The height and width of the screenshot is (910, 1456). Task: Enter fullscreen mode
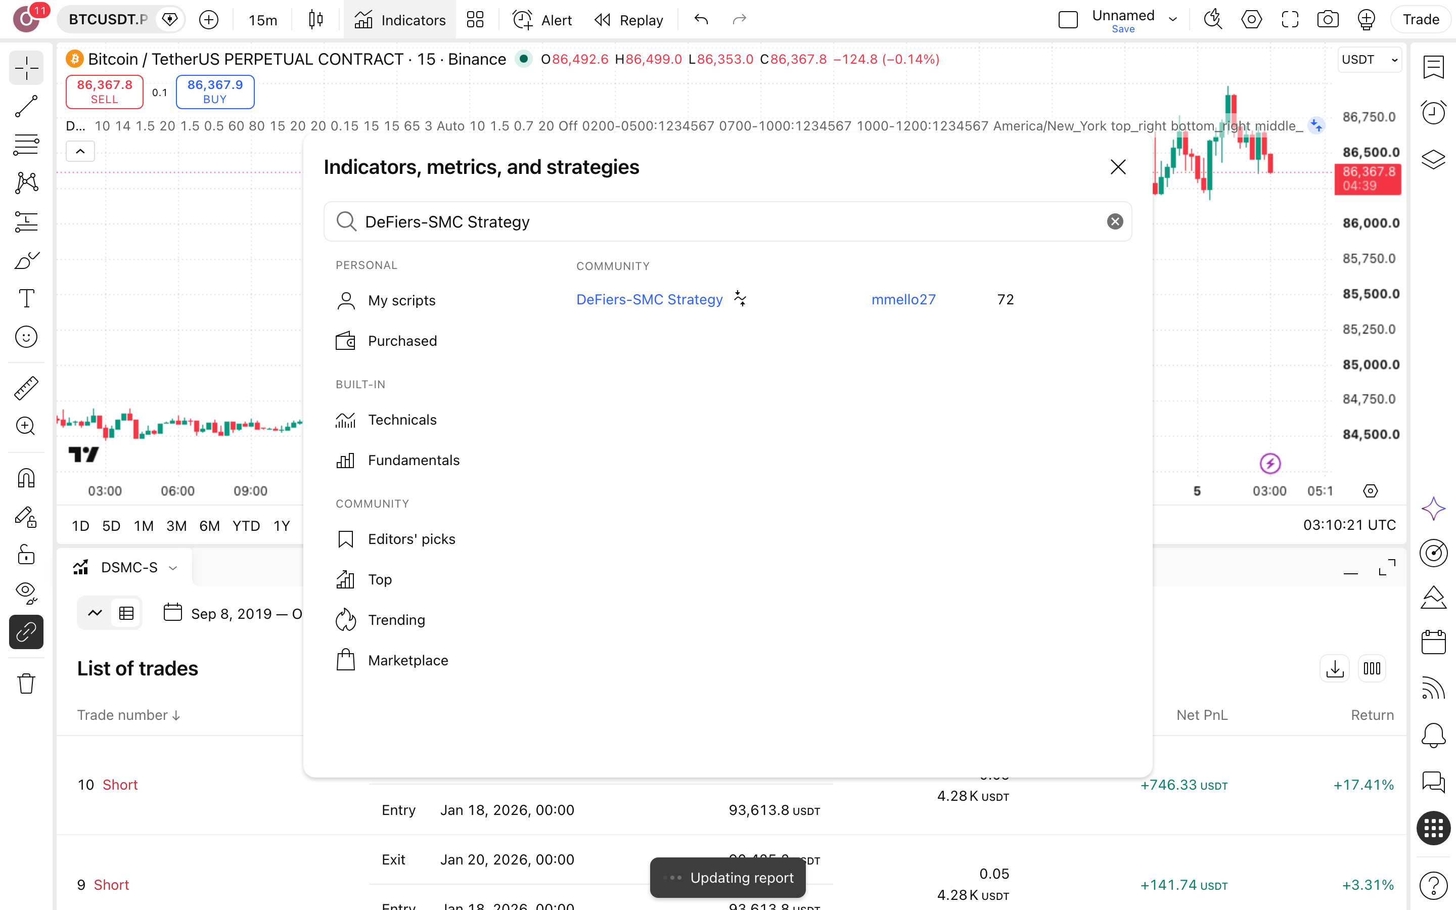(x=1289, y=20)
